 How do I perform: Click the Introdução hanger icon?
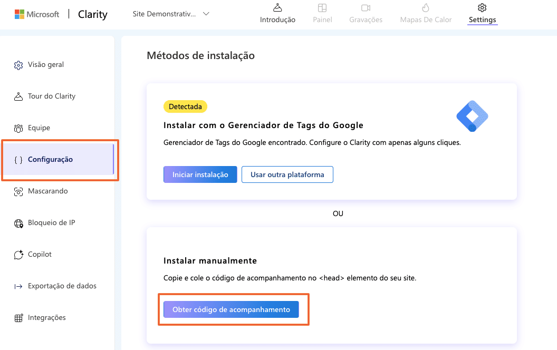(277, 7)
